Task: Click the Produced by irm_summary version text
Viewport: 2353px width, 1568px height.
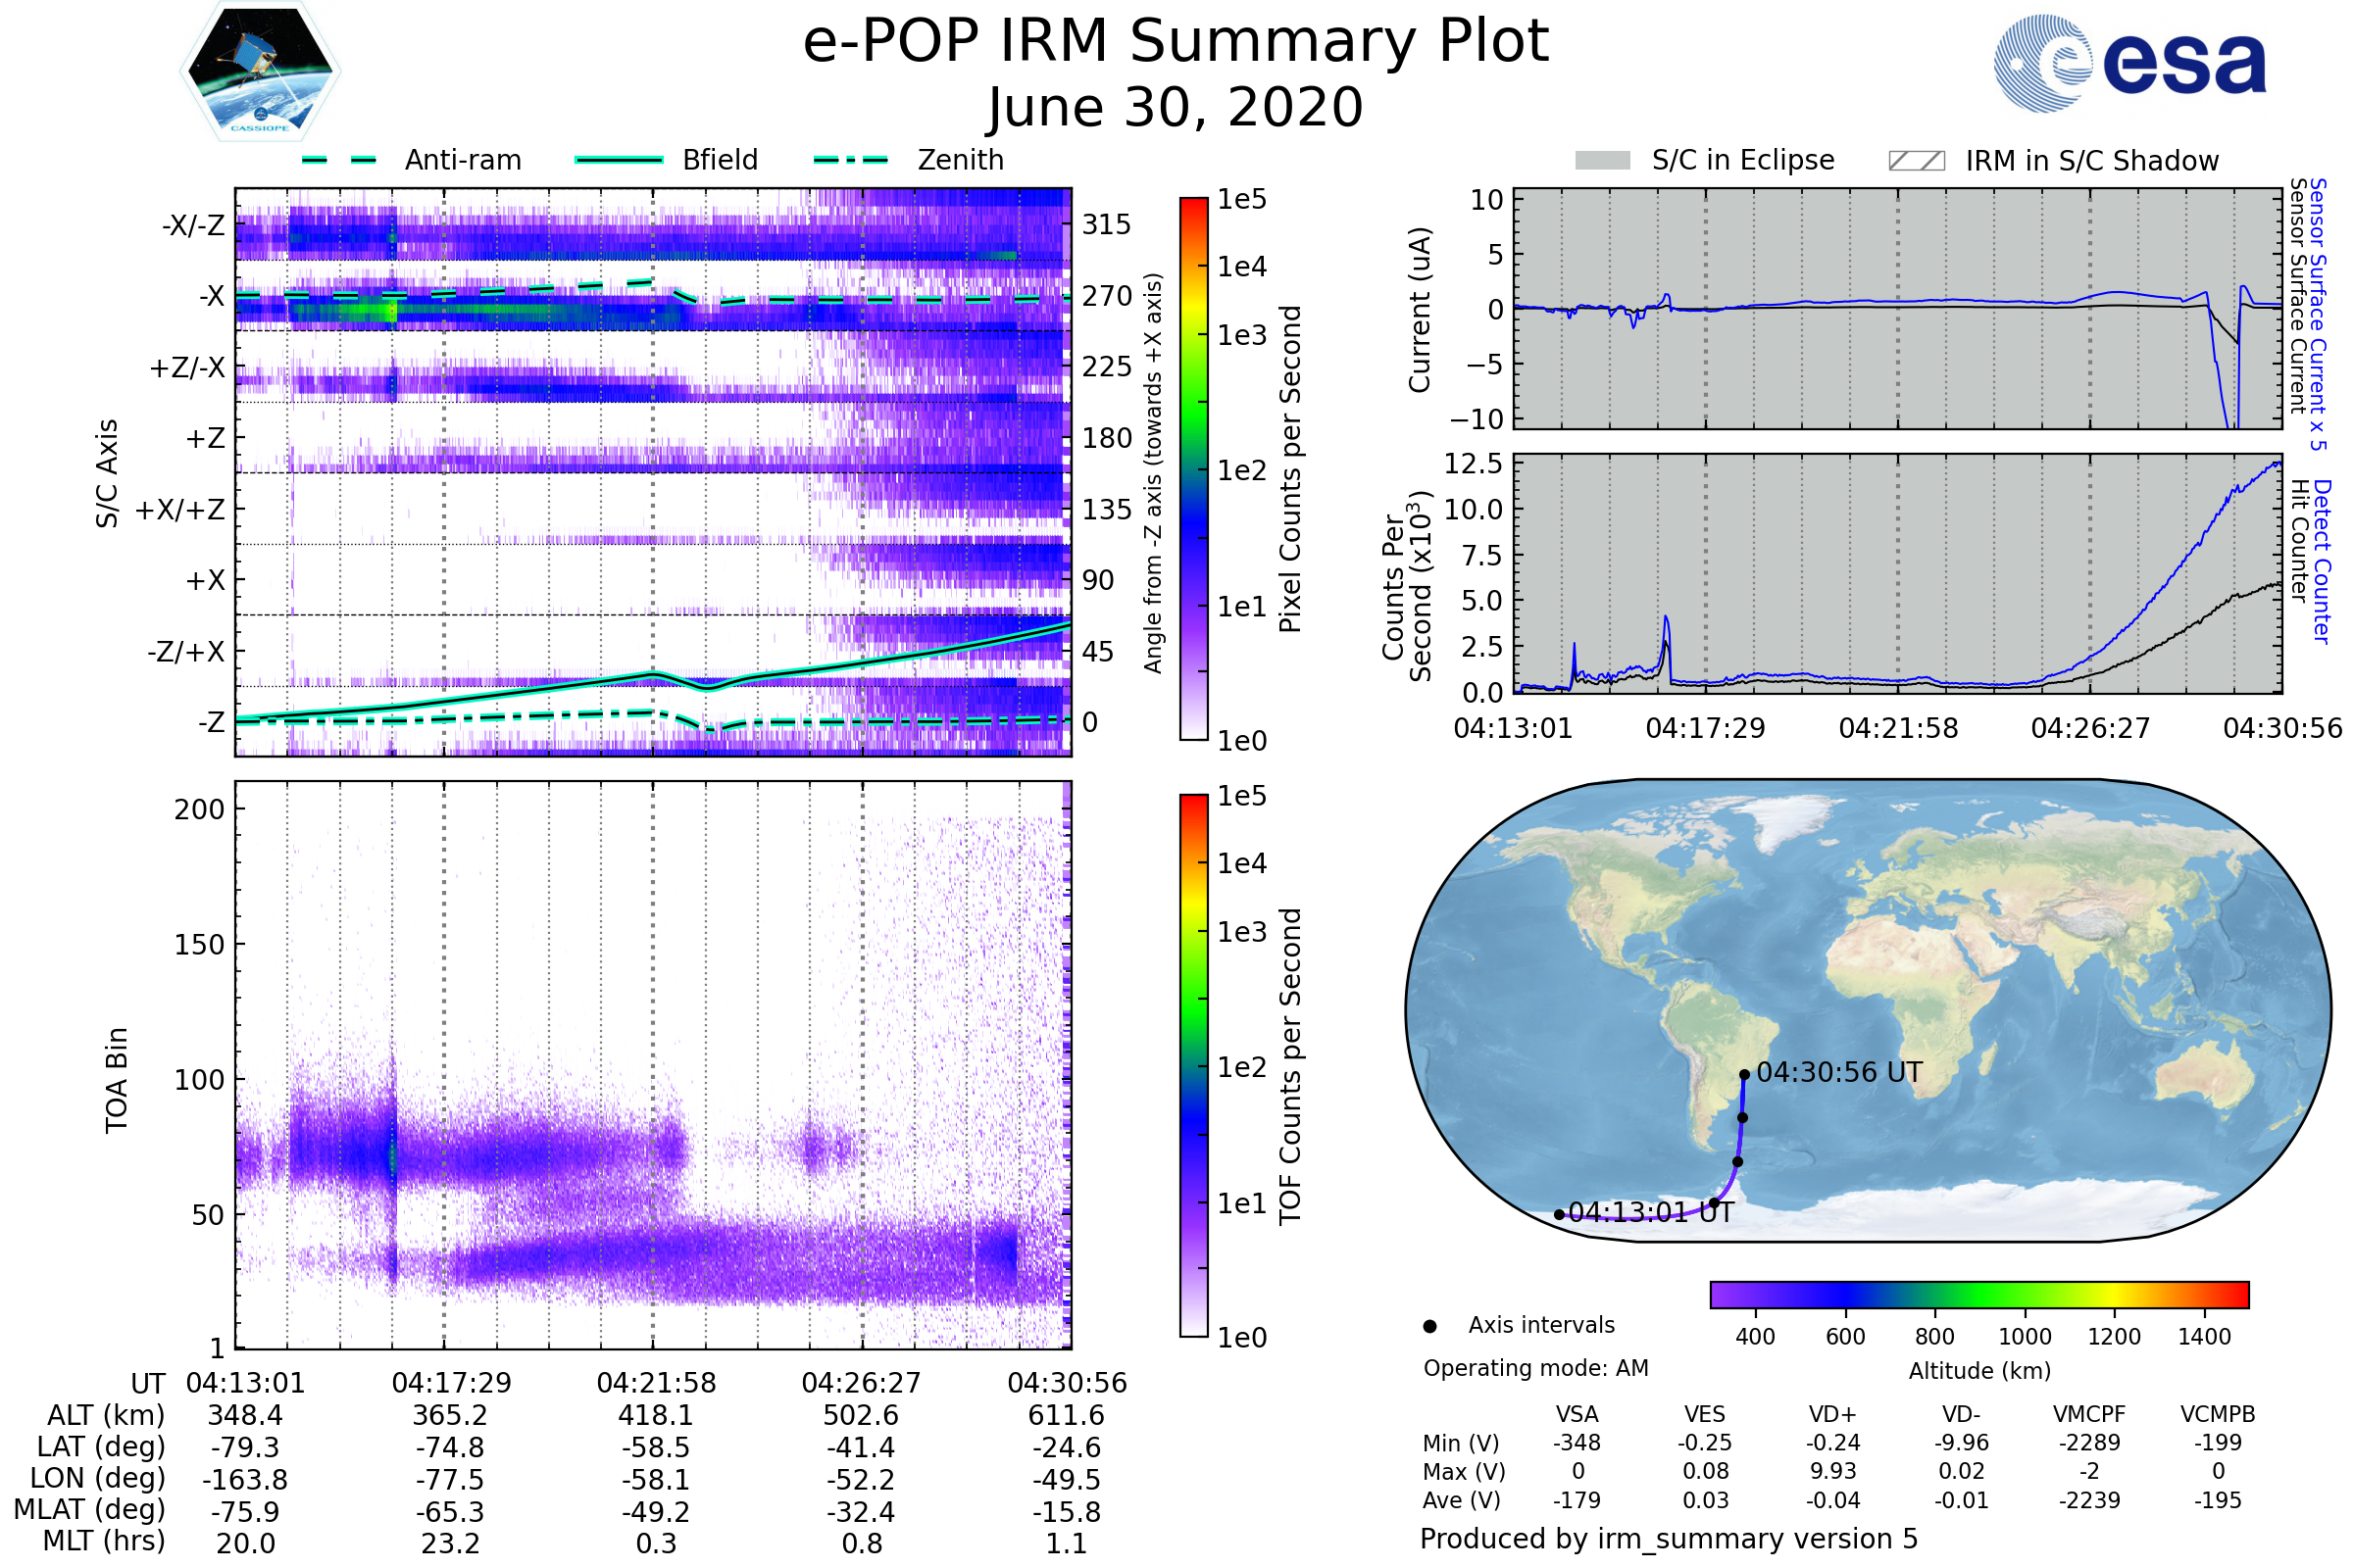Action: (x=1669, y=1539)
